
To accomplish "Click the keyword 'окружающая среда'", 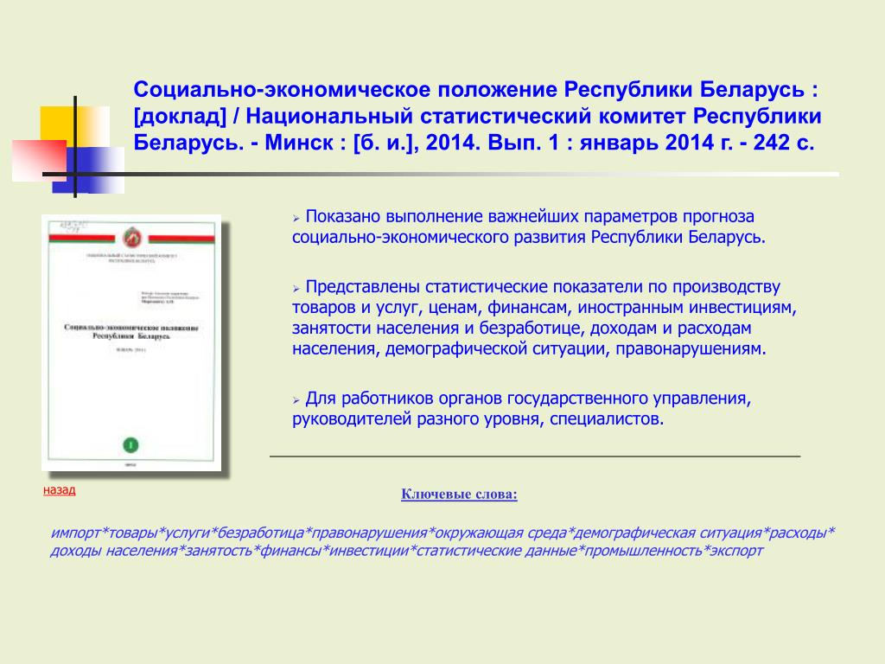I will pyautogui.click(x=502, y=533).
